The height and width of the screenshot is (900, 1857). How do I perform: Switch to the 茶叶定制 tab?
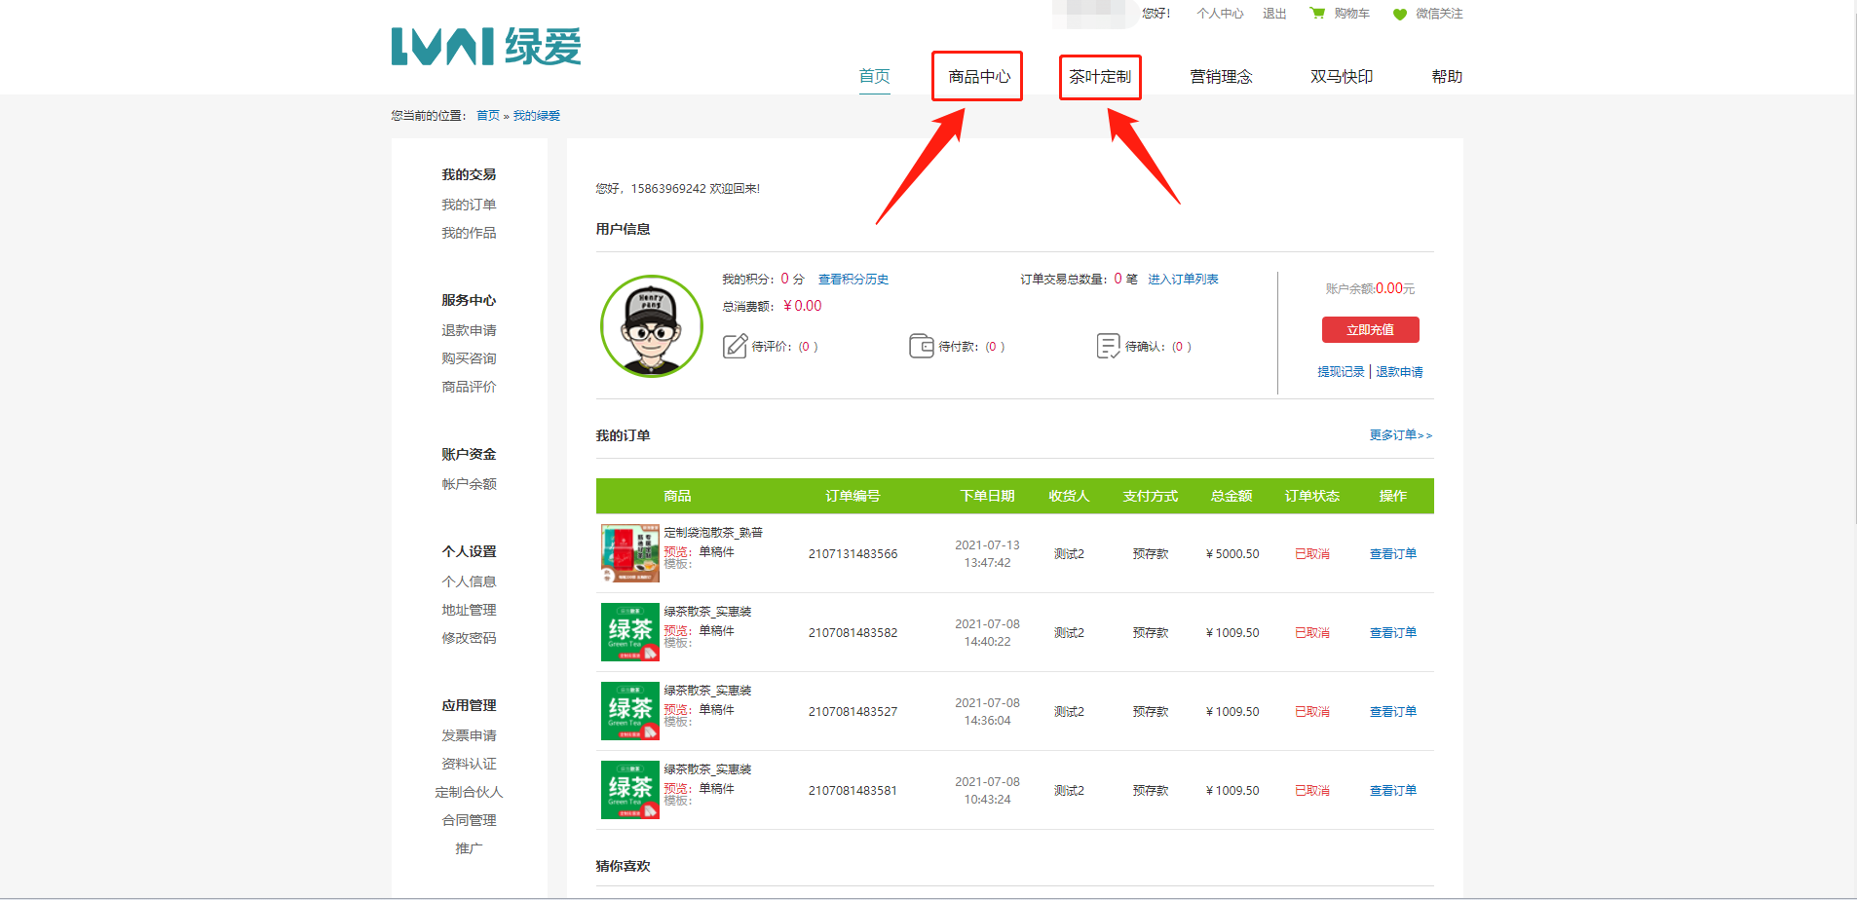1100,76
